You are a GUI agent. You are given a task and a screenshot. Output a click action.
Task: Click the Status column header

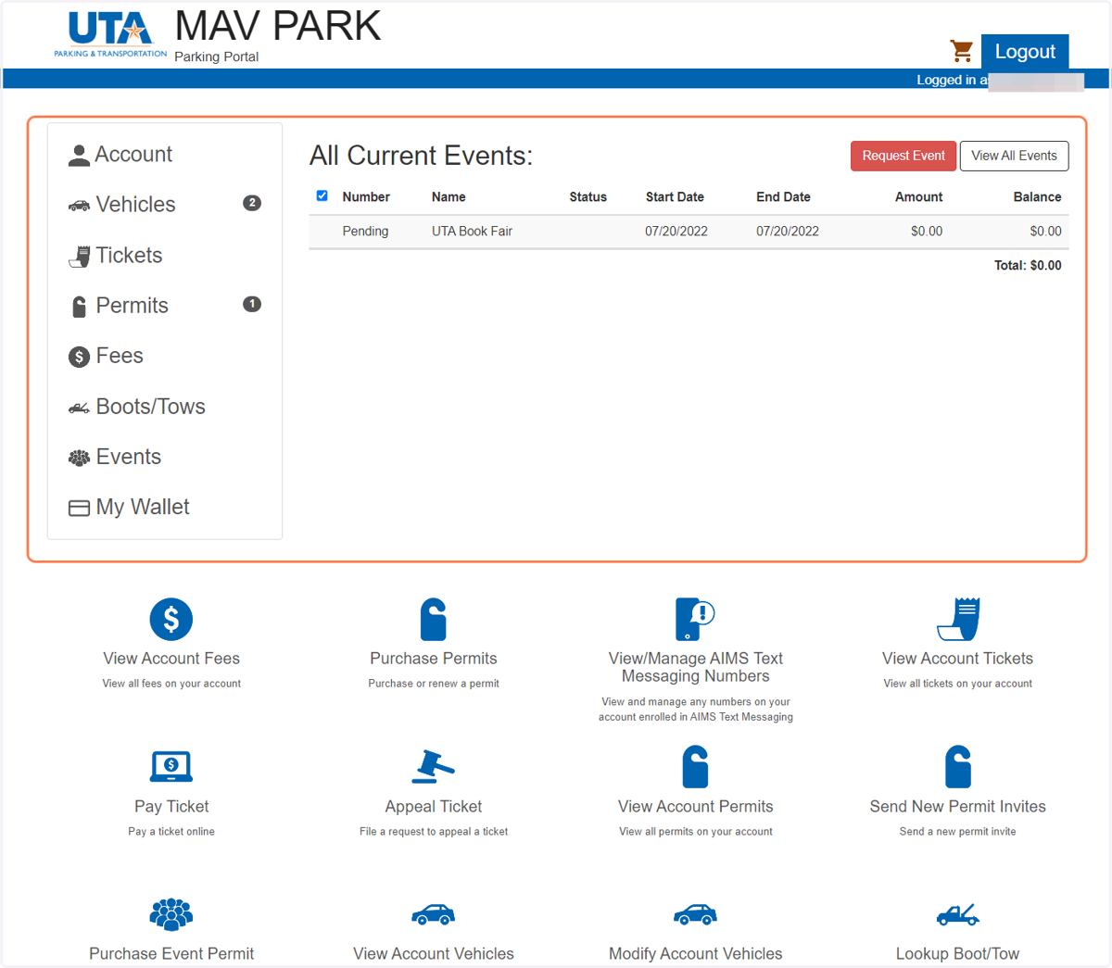point(588,197)
